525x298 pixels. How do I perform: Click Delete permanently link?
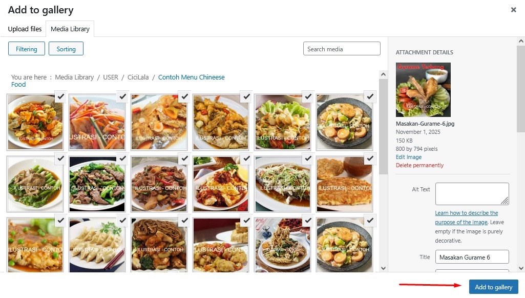pyautogui.click(x=419, y=165)
